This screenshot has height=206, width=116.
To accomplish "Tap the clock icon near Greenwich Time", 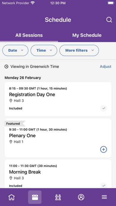I will tap(6, 67).
